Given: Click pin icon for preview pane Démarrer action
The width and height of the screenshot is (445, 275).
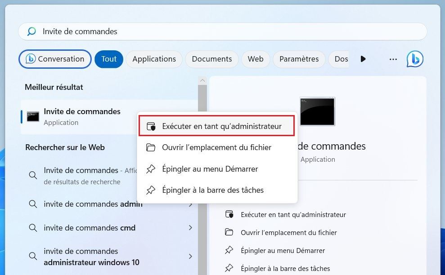Looking at the screenshot, I should click(x=229, y=250).
